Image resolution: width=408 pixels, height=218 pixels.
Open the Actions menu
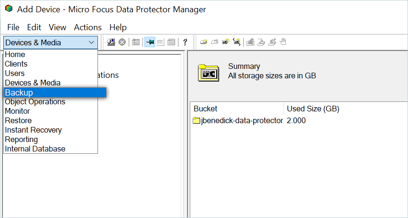tap(88, 27)
